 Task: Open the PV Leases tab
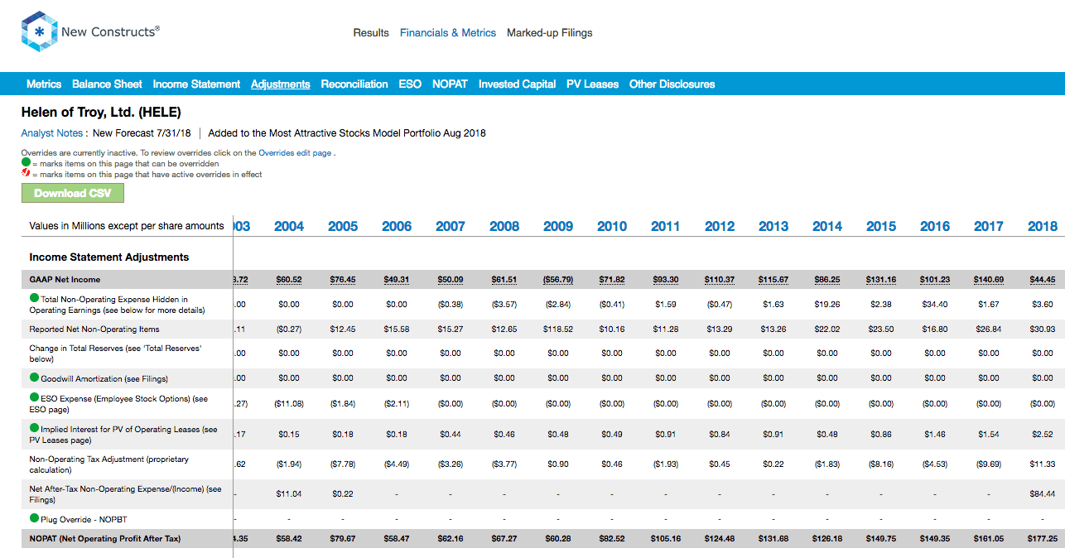click(593, 84)
